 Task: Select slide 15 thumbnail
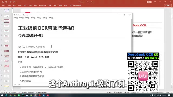coord(6,81)
